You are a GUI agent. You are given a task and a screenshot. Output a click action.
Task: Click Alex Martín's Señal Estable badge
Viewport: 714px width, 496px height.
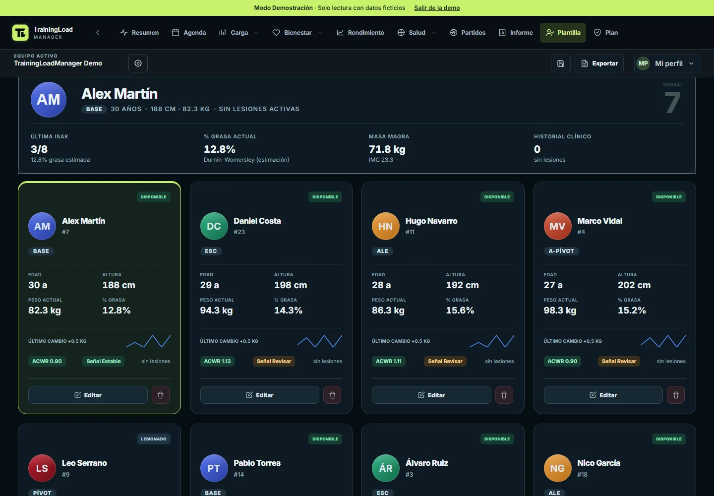tap(104, 361)
